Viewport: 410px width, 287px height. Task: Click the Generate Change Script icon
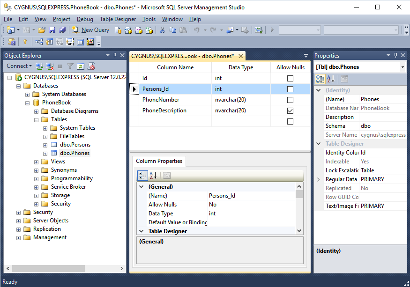click(12, 42)
